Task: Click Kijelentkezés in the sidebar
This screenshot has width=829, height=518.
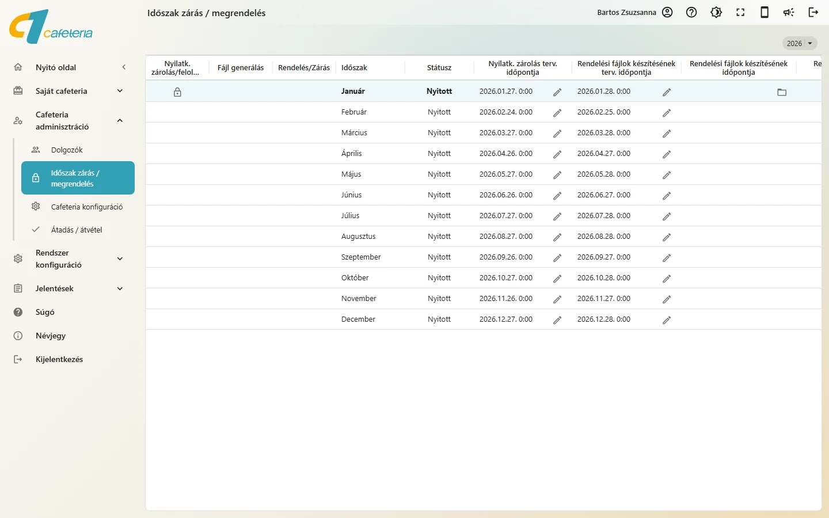Action: (x=59, y=359)
